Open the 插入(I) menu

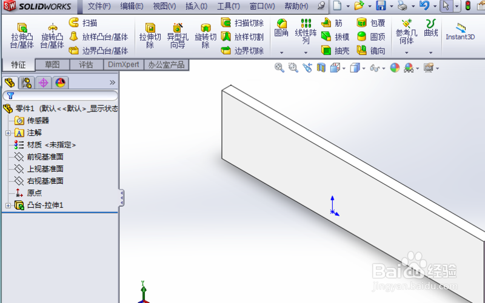point(196,6)
